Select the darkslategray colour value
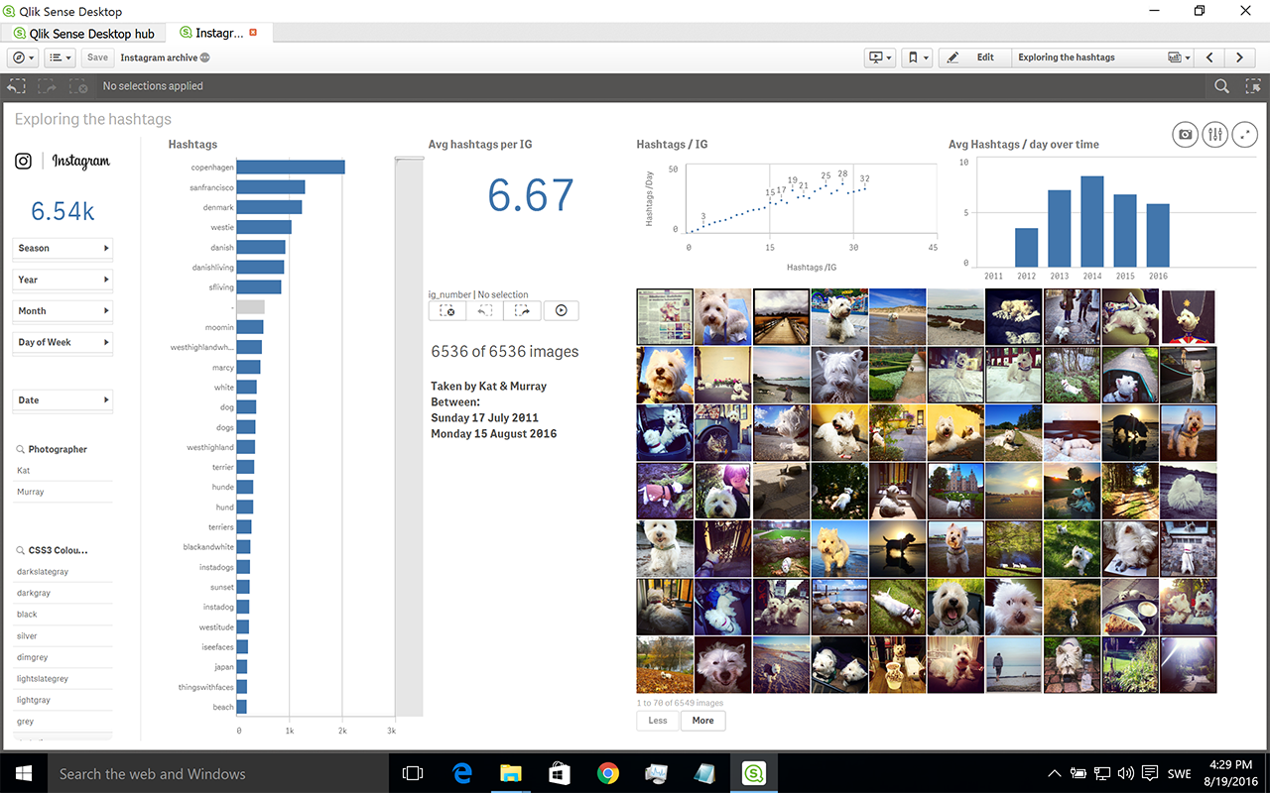The width and height of the screenshot is (1270, 793). click(63, 572)
